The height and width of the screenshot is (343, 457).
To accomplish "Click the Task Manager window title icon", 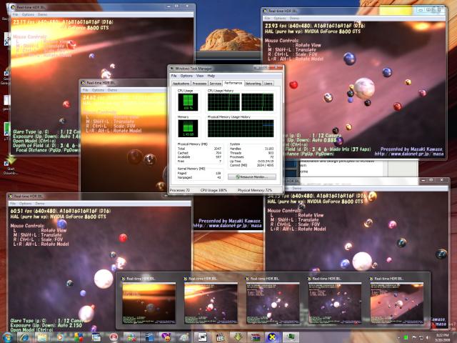I will point(171,69).
